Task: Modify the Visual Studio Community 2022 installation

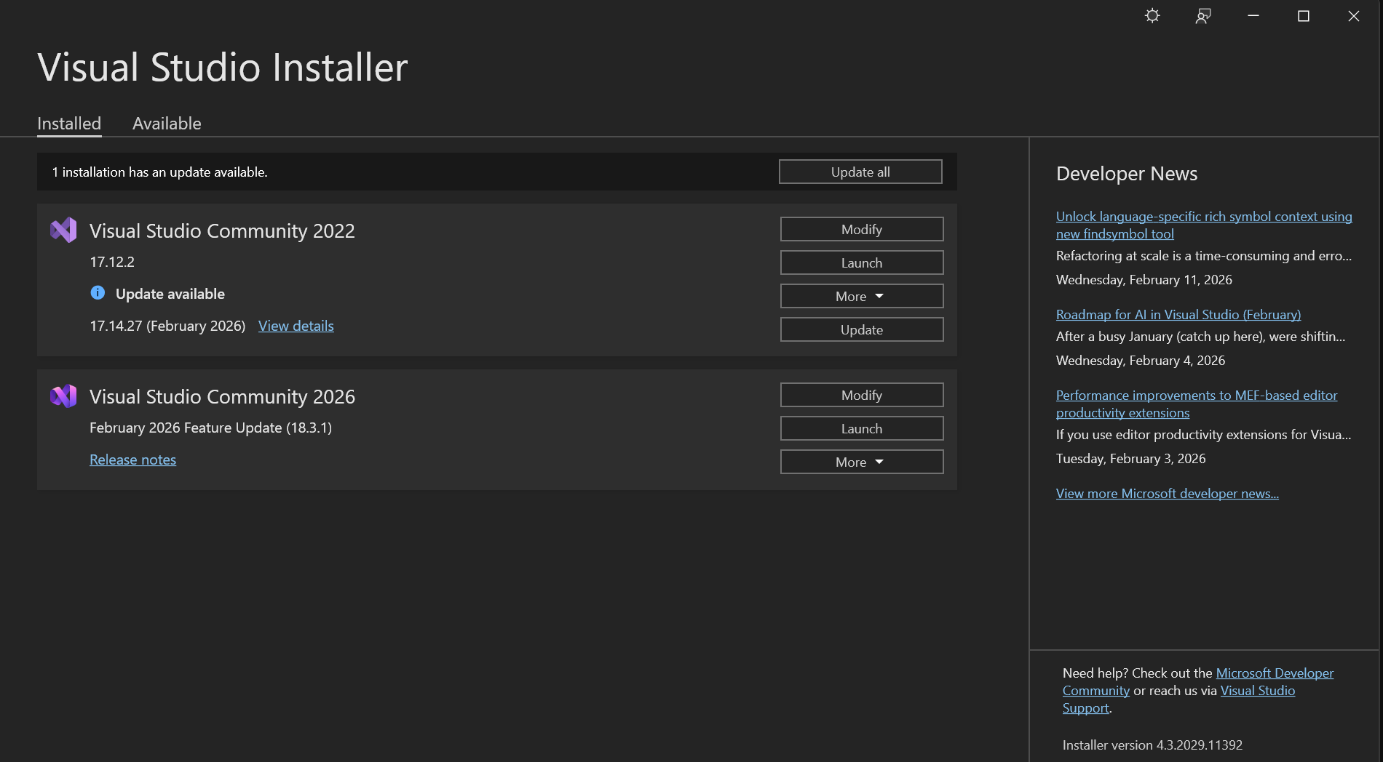Action: tap(861, 229)
